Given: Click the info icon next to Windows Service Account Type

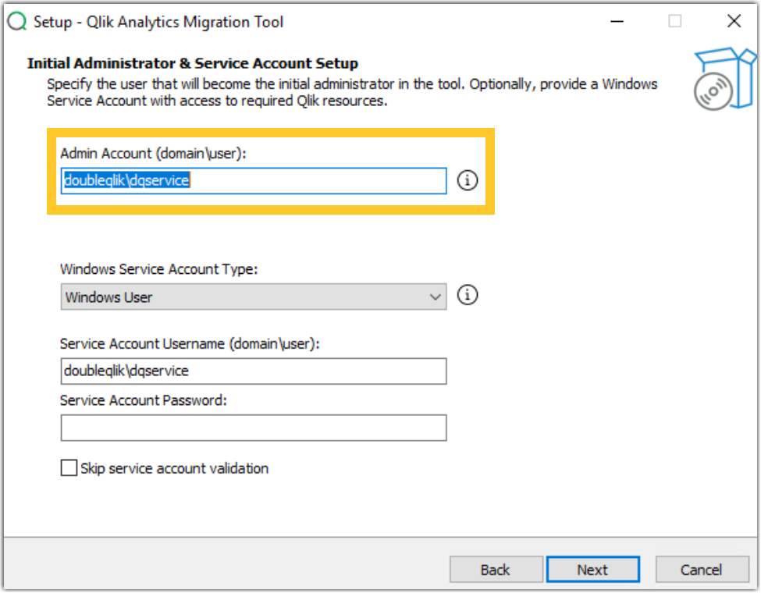Looking at the screenshot, I should coord(467,295).
